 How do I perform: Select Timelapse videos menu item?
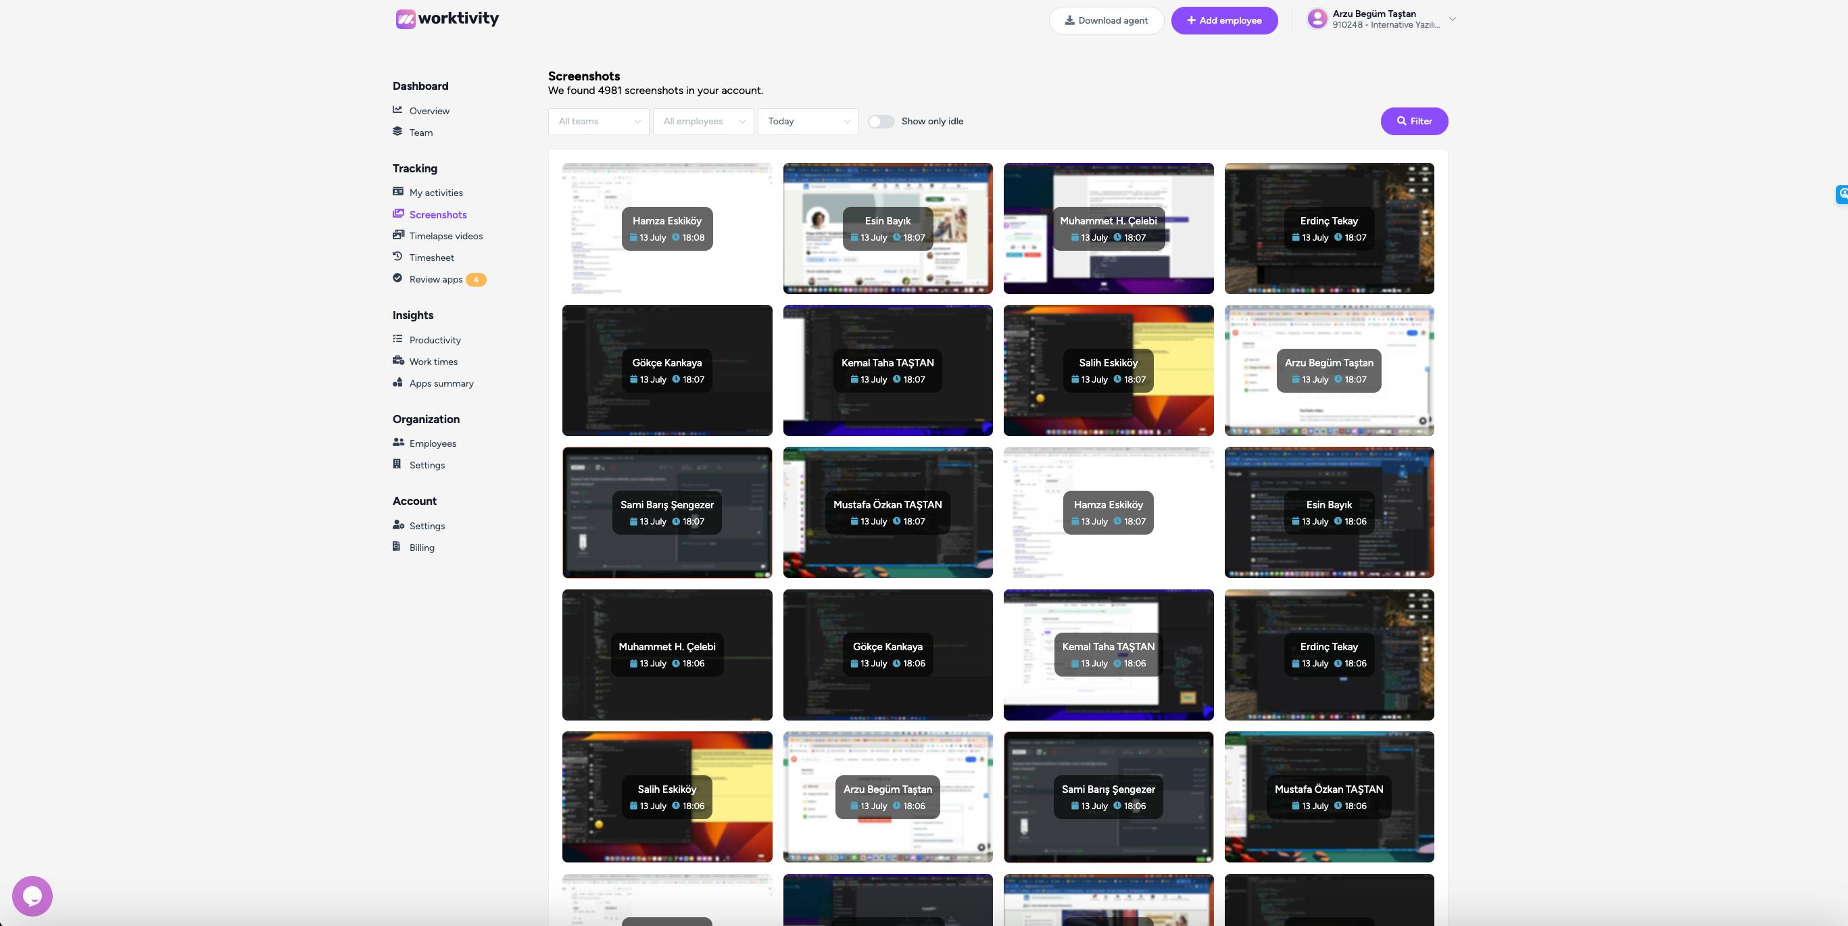(x=446, y=236)
